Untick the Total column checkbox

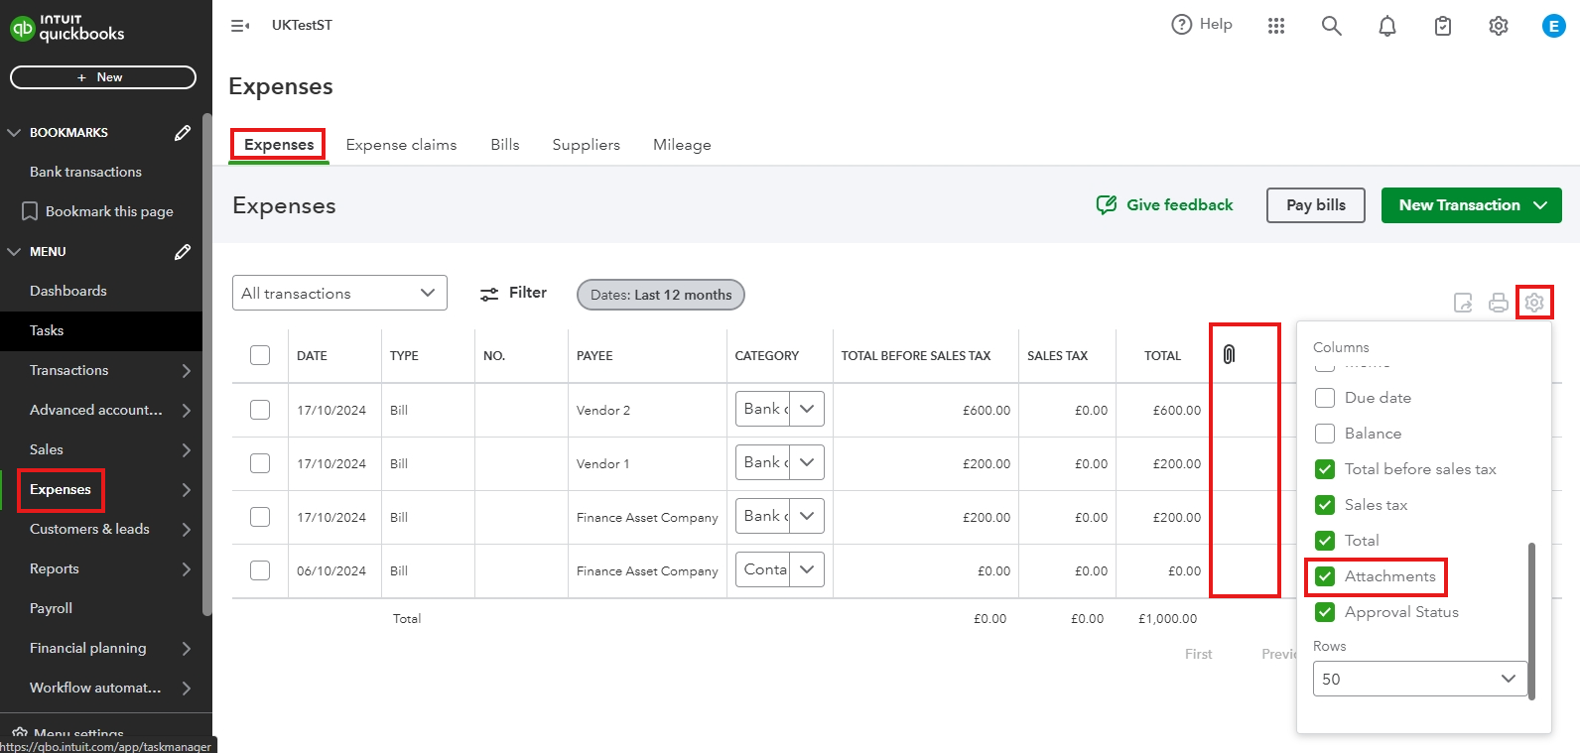point(1325,541)
